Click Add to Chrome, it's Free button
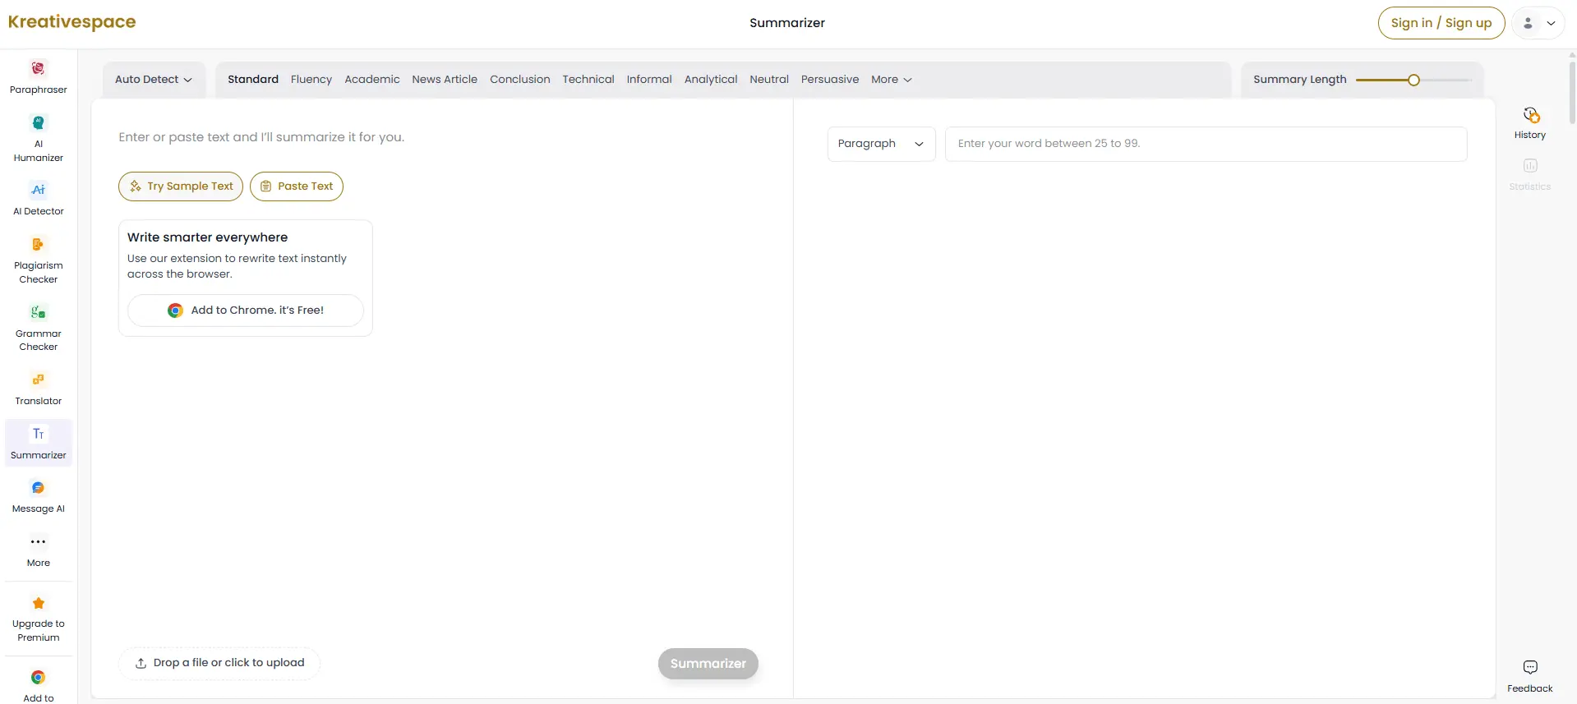Screen dimensions: 1577x704 point(246,311)
